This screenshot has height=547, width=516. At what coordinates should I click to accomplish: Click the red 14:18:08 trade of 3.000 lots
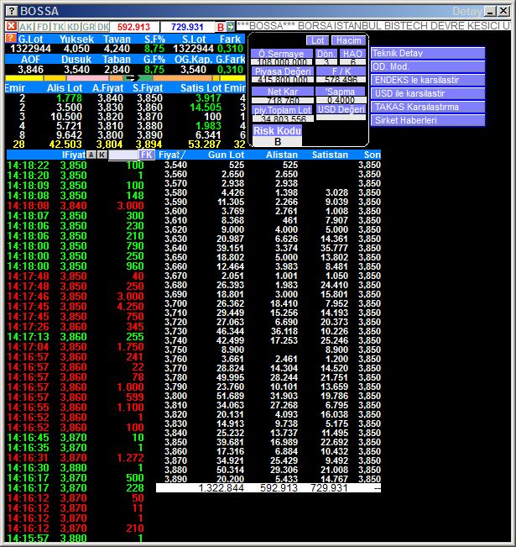point(76,206)
